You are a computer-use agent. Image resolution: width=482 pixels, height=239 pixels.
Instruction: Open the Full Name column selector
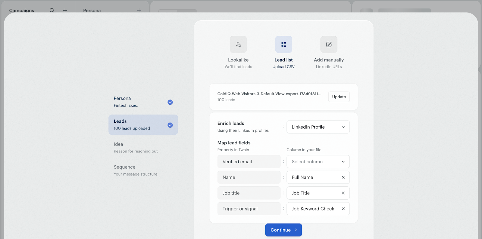(313, 177)
